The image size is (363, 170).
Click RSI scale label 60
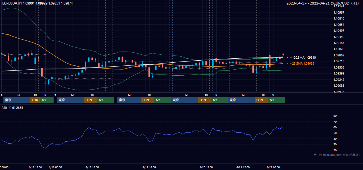[x=335, y=127]
